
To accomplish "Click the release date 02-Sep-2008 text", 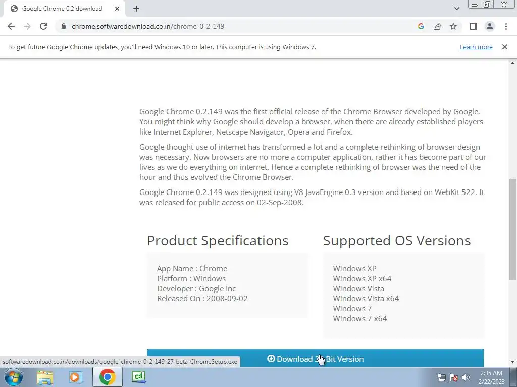I will [279, 203].
